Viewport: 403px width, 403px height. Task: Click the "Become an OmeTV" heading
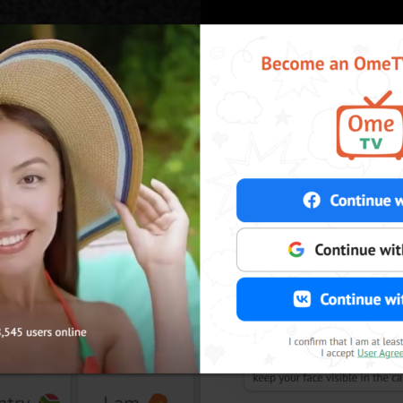click(332, 64)
